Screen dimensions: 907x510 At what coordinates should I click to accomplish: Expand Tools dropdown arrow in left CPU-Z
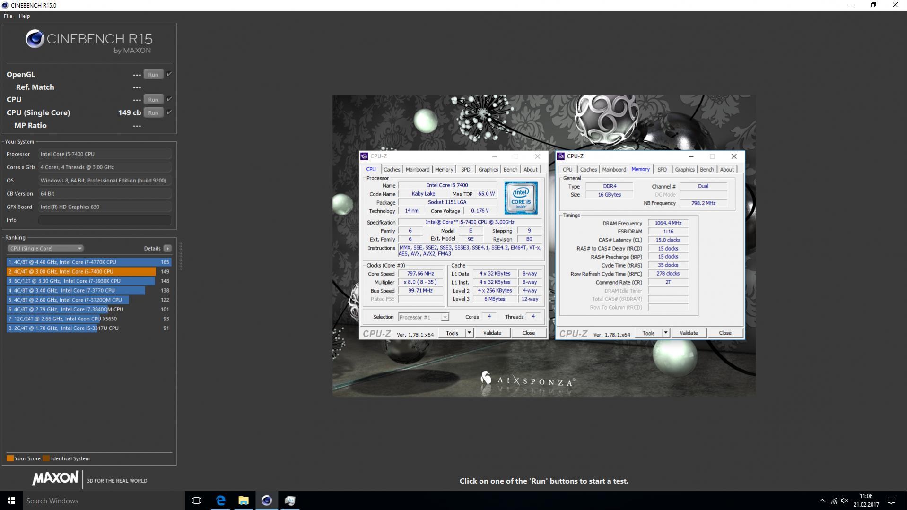[x=469, y=333]
